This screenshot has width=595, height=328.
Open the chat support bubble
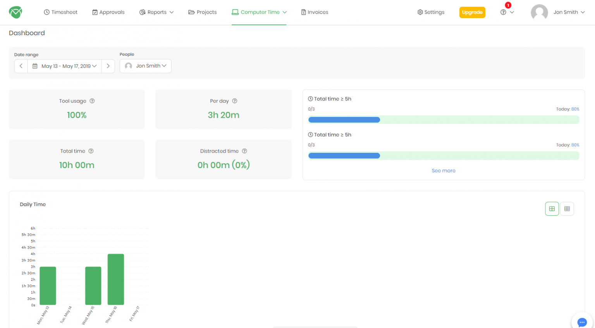point(582,322)
